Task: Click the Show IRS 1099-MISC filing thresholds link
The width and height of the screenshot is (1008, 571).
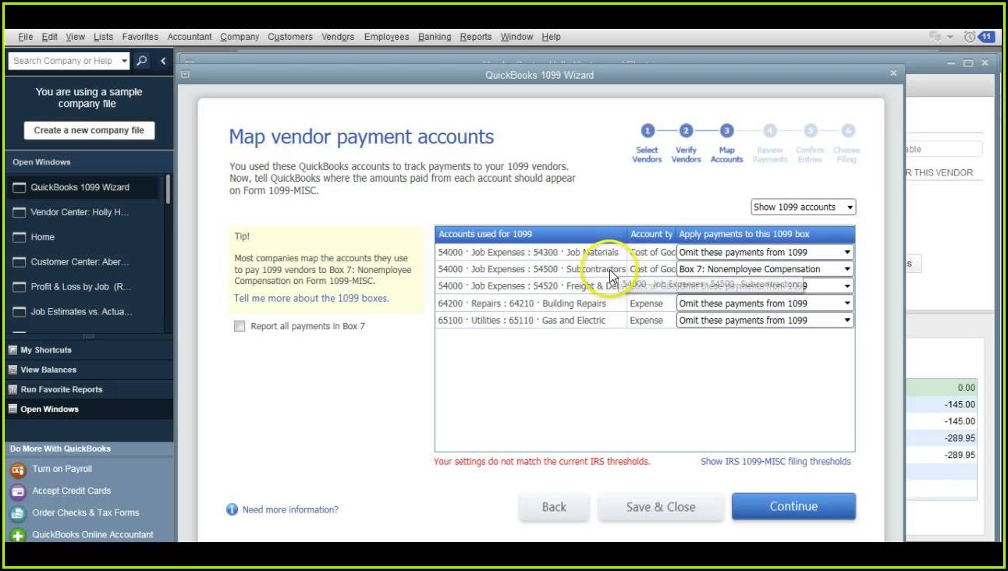Action: point(776,461)
